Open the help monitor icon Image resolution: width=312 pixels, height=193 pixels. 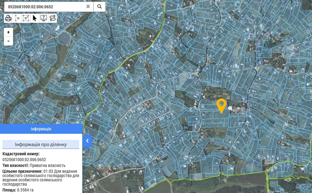pyautogui.click(x=44, y=18)
